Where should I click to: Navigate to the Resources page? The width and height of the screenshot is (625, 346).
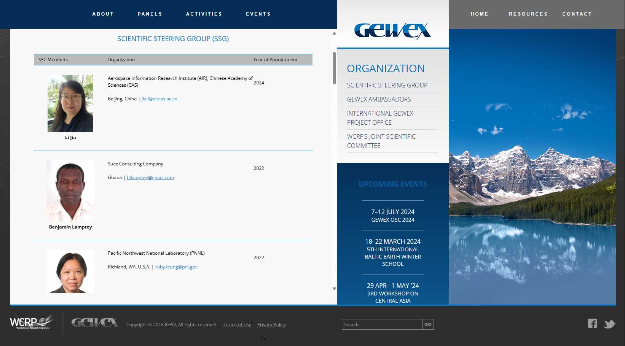(528, 14)
